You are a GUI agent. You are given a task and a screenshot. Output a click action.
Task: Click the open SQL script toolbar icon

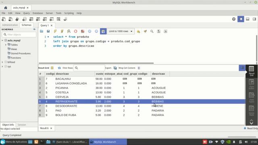tap(10, 19)
